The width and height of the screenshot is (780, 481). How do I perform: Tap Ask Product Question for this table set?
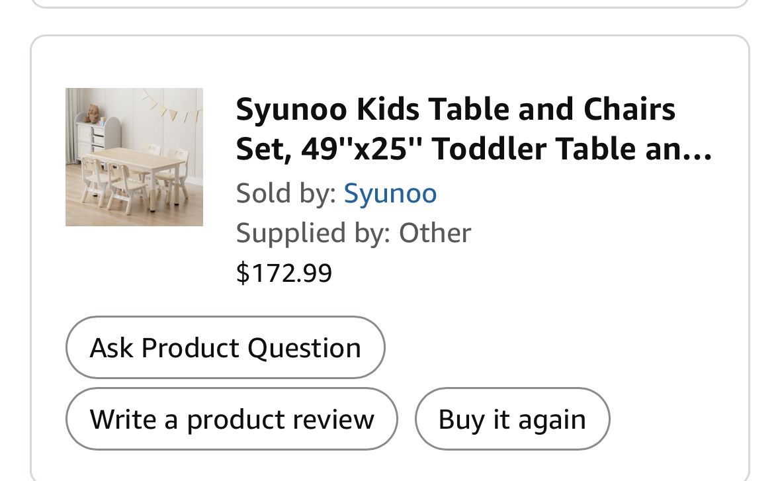point(225,347)
